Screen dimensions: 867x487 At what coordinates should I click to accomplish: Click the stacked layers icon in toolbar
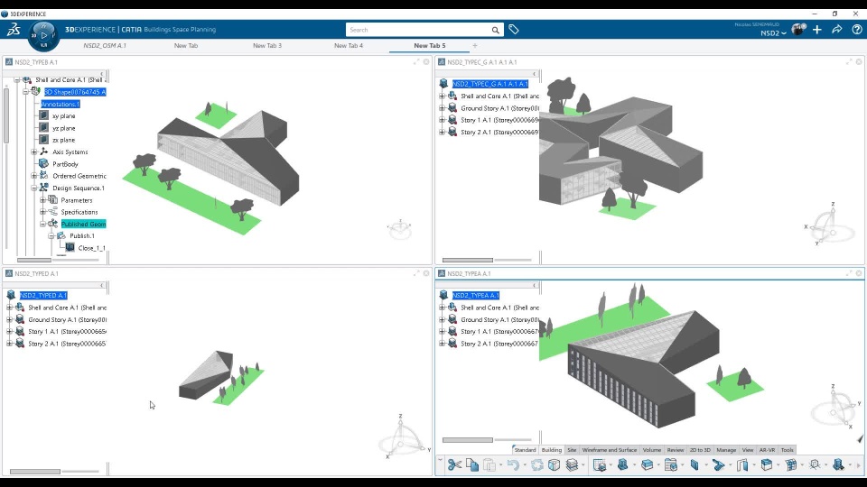coord(572,465)
